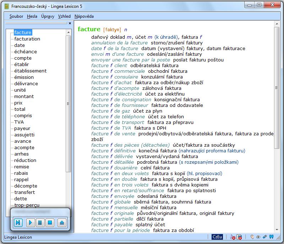Select 'payeur' in the word list
284x244 pixels.
[x=22, y=129]
